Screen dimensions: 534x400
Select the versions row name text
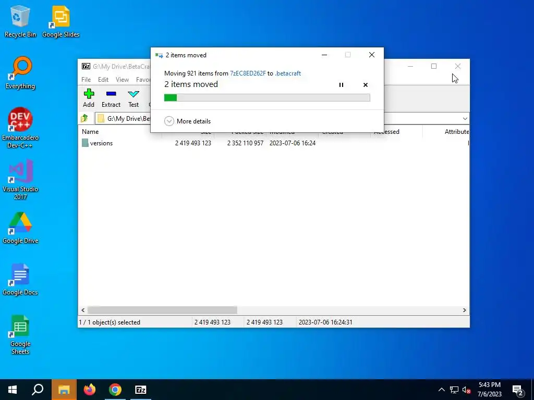click(101, 143)
